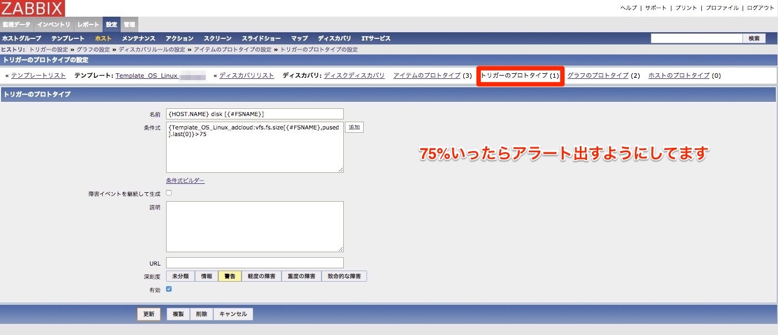Uncheck the 有効 checkbox
The width and height of the screenshot is (778, 335).
coord(169,289)
